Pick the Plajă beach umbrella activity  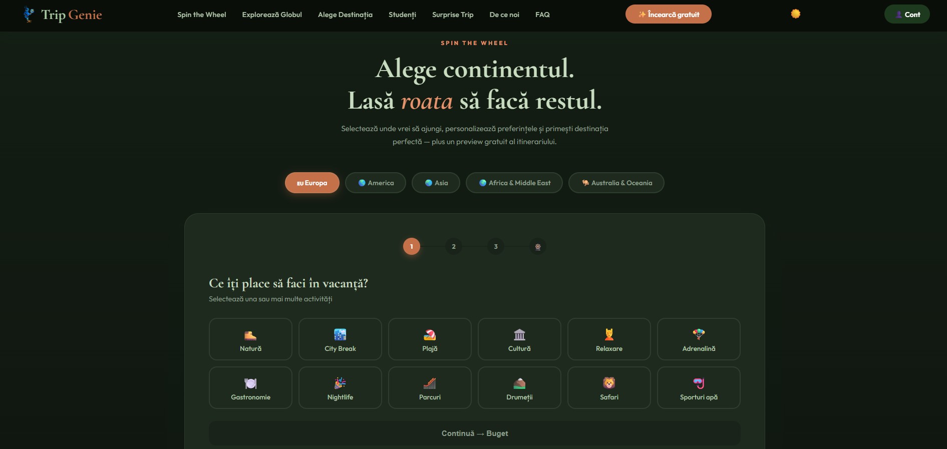pos(430,339)
